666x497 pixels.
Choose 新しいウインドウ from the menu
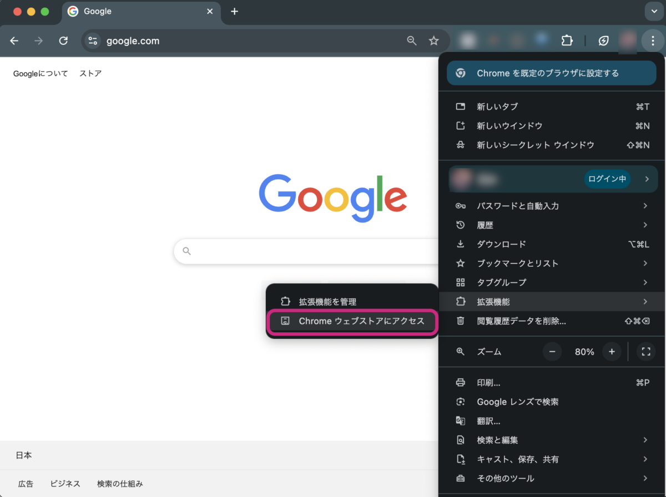[551, 126]
